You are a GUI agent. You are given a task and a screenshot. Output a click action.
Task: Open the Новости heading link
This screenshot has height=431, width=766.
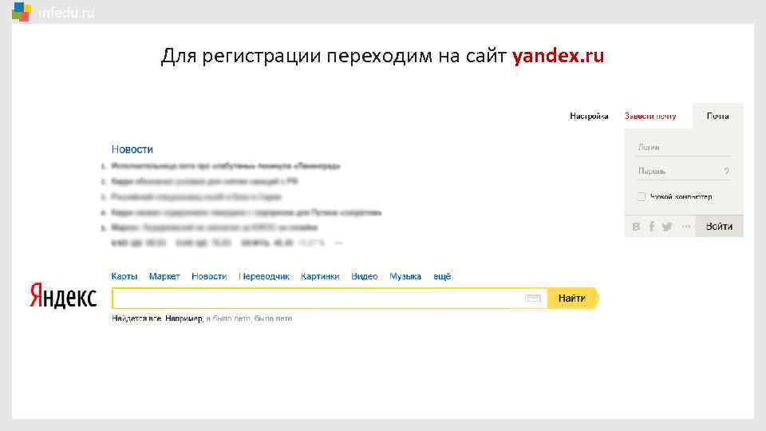132,149
